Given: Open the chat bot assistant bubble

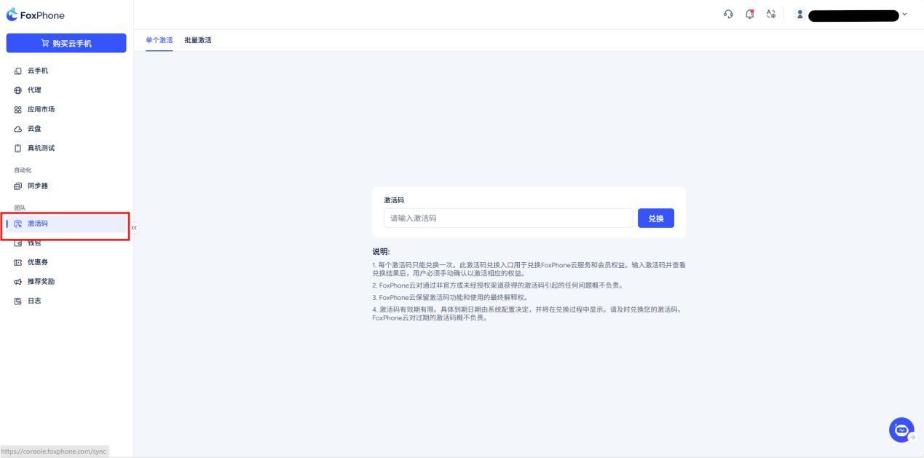Looking at the screenshot, I should pos(901,430).
